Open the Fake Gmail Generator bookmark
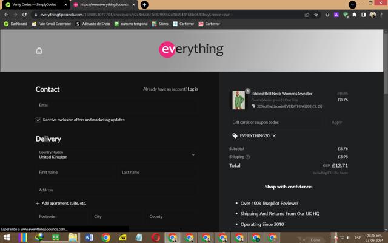 pos(52,24)
